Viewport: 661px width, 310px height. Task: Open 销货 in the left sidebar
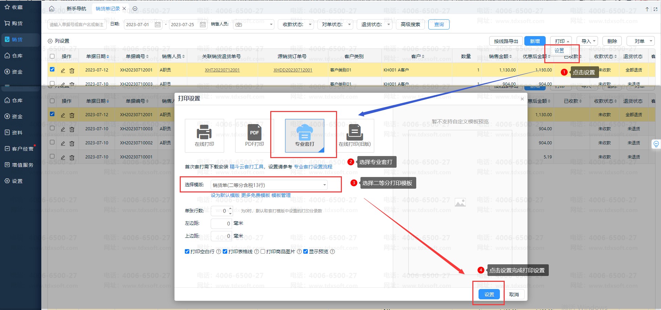pyautogui.click(x=17, y=40)
